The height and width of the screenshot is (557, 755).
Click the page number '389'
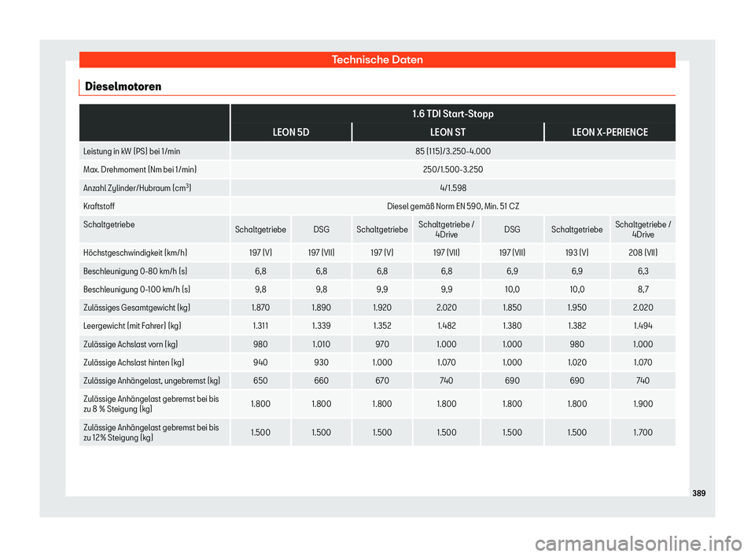tap(698, 493)
